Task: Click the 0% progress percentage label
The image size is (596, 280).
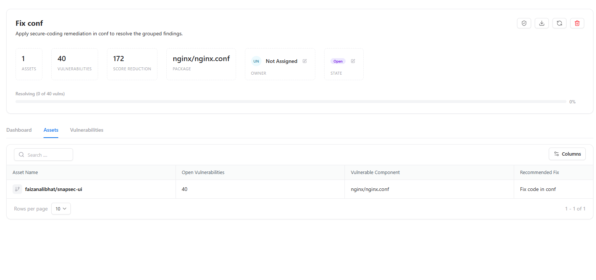Action: 572,102
